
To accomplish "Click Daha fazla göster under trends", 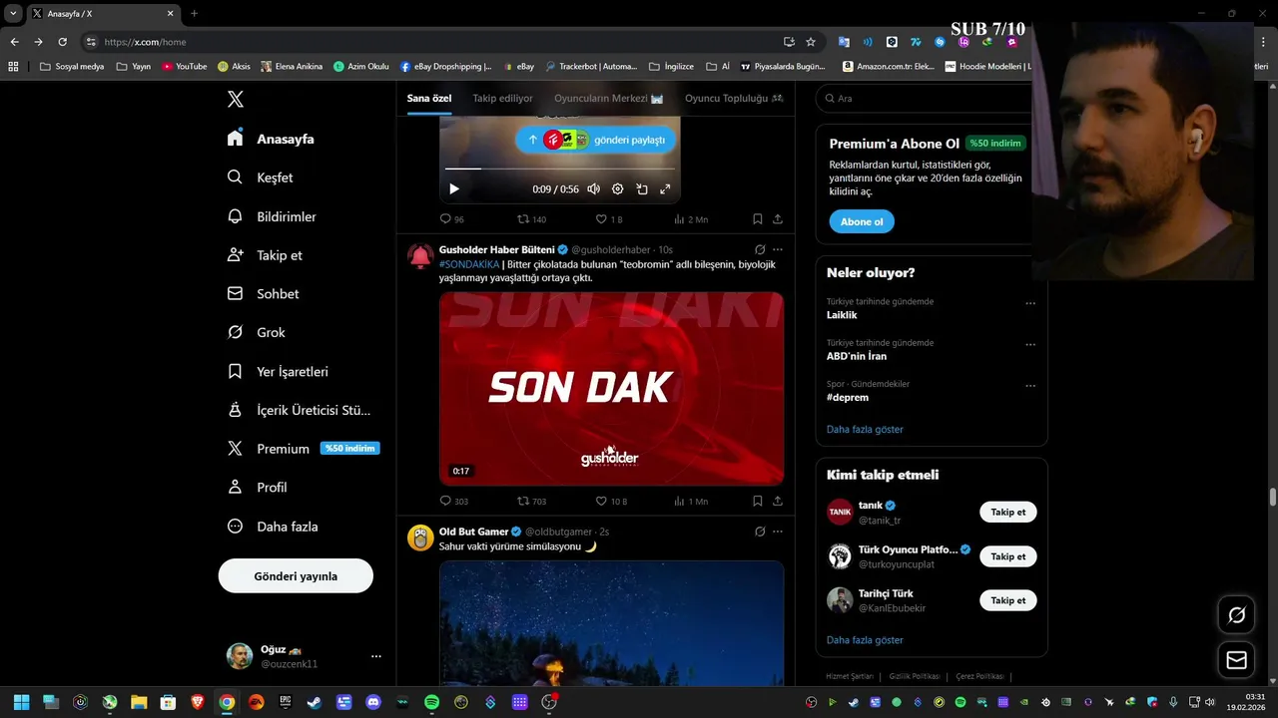I will [x=865, y=429].
